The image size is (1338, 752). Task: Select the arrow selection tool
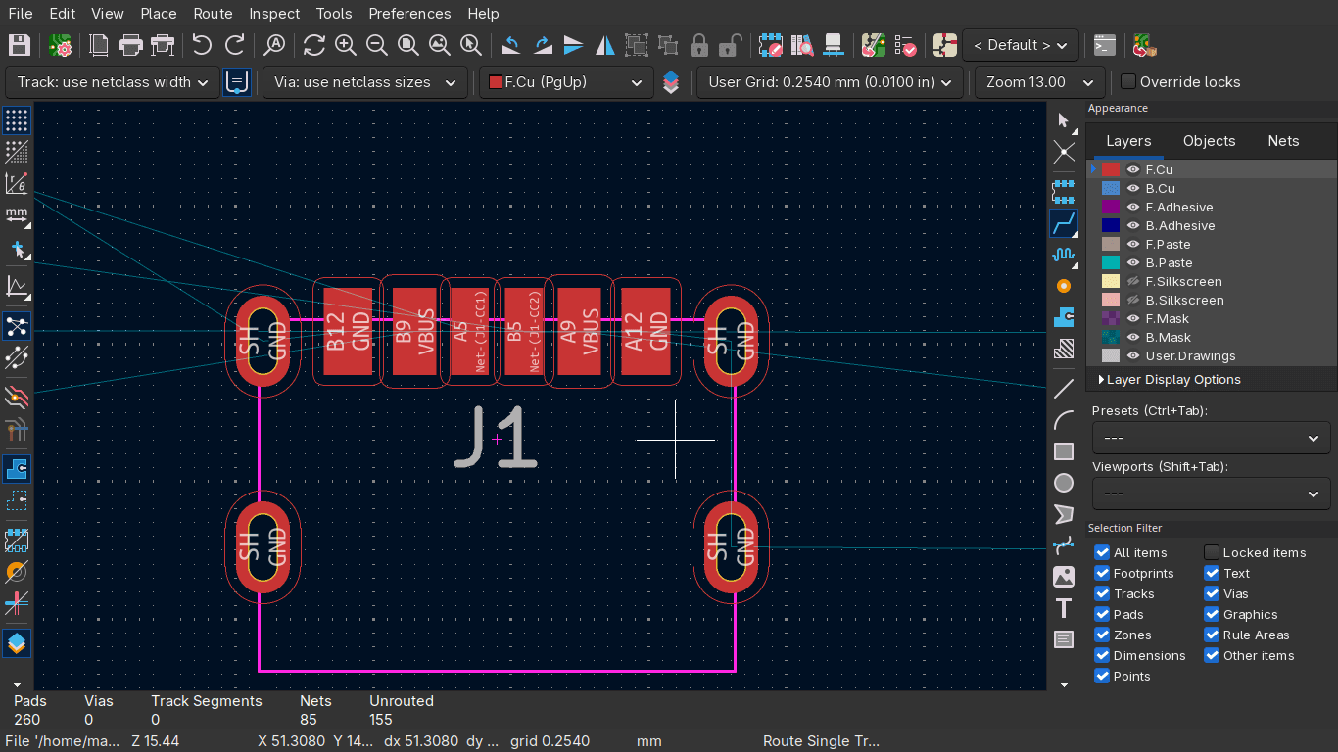pyautogui.click(x=1064, y=120)
